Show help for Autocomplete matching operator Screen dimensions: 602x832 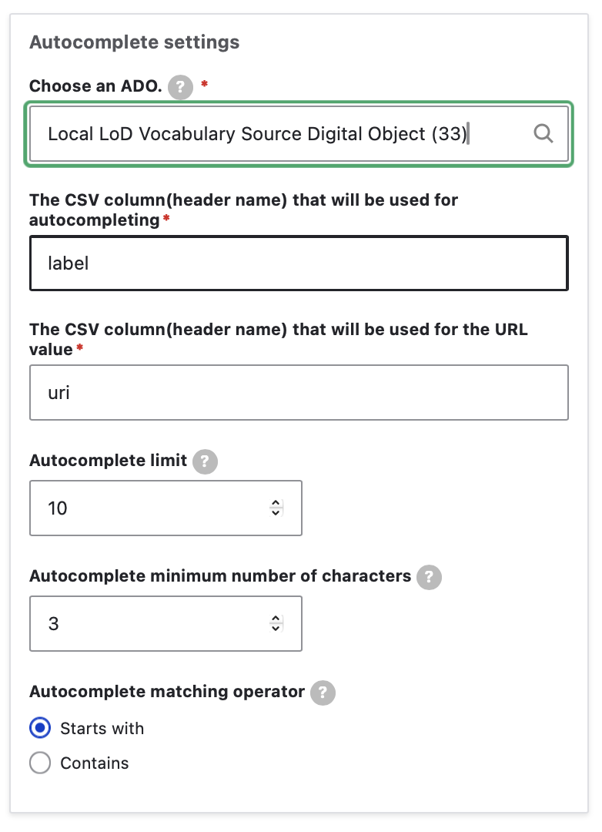323,693
